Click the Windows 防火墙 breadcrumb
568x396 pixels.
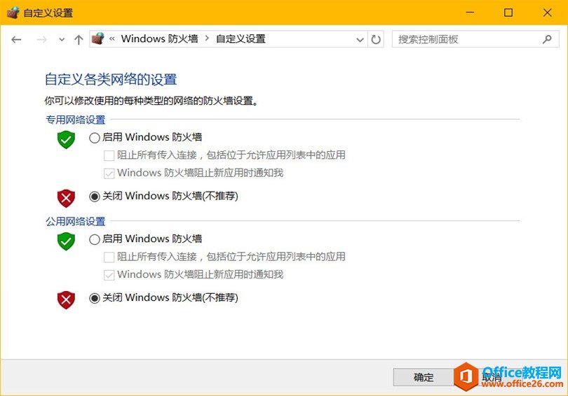point(159,38)
